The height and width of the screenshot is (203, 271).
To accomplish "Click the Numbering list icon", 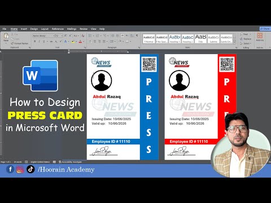I will click(x=97, y=36).
